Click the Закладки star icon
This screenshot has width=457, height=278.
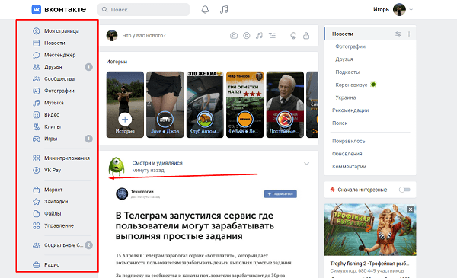(36, 202)
